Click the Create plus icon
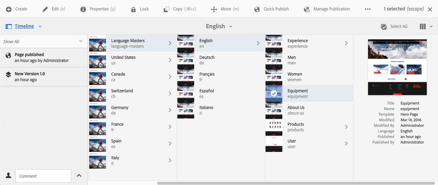 [x=9, y=9]
